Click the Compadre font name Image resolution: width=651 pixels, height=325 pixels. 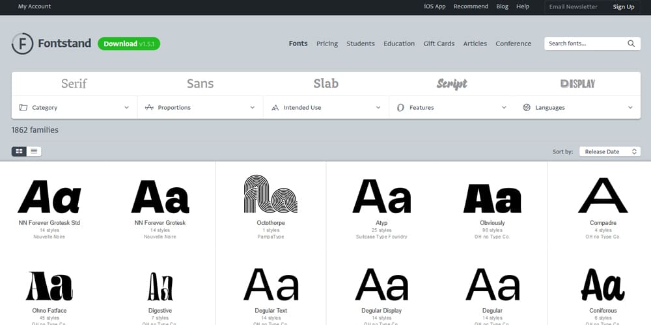[x=603, y=223]
